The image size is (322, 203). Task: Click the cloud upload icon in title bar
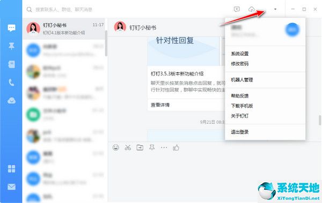tap(251, 9)
